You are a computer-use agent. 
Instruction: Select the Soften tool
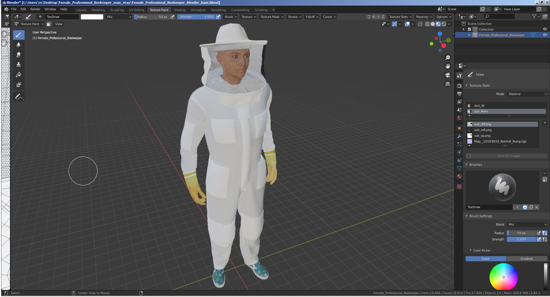pyautogui.click(x=19, y=45)
